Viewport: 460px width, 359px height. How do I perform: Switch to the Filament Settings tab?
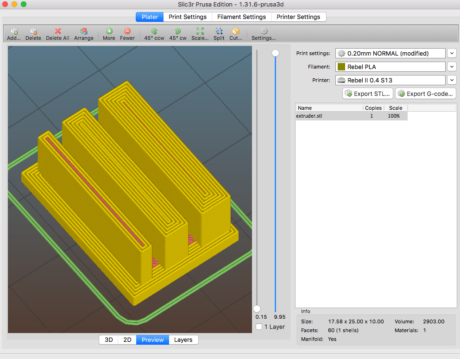click(241, 17)
